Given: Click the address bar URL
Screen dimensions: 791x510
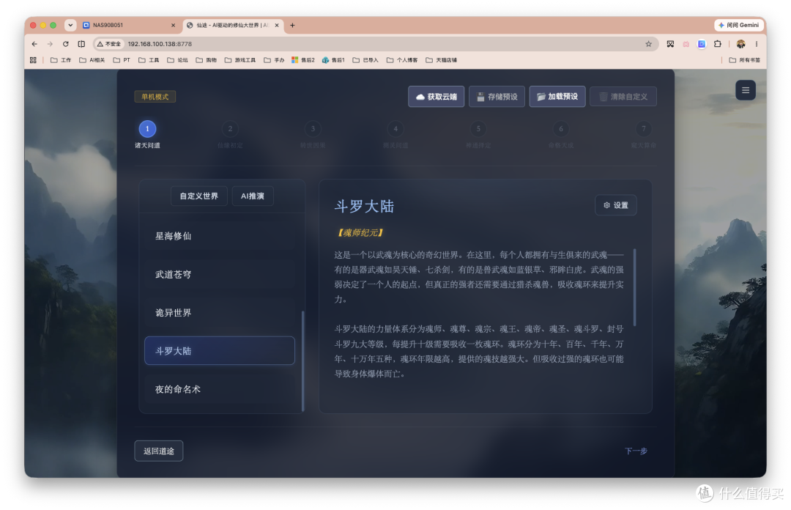Looking at the screenshot, I should click(x=160, y=44).
